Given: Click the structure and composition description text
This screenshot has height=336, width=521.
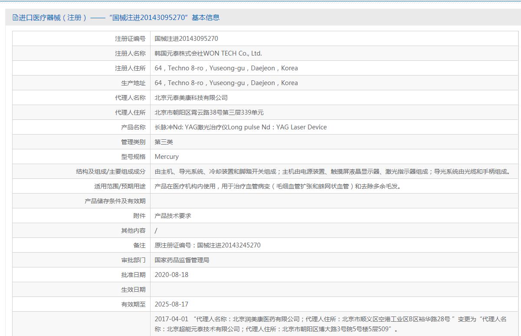Looking at the screenshot, I should (333, 171).
